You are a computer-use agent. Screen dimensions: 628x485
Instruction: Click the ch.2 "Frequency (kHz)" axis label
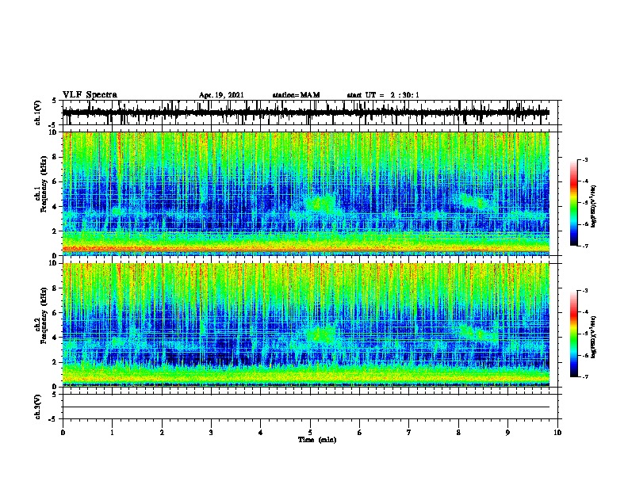[44, 315]
